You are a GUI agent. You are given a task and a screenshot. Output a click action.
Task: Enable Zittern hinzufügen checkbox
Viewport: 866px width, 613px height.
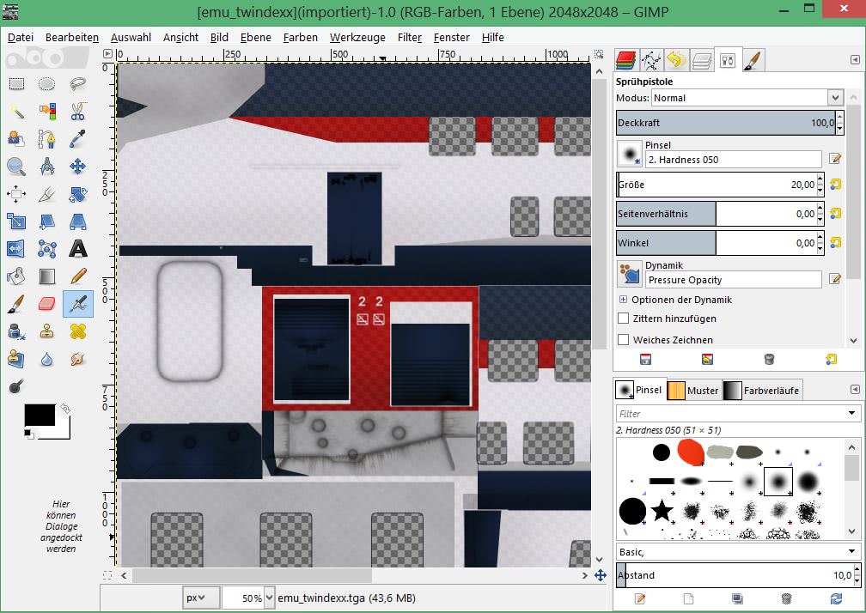(624, 319)
